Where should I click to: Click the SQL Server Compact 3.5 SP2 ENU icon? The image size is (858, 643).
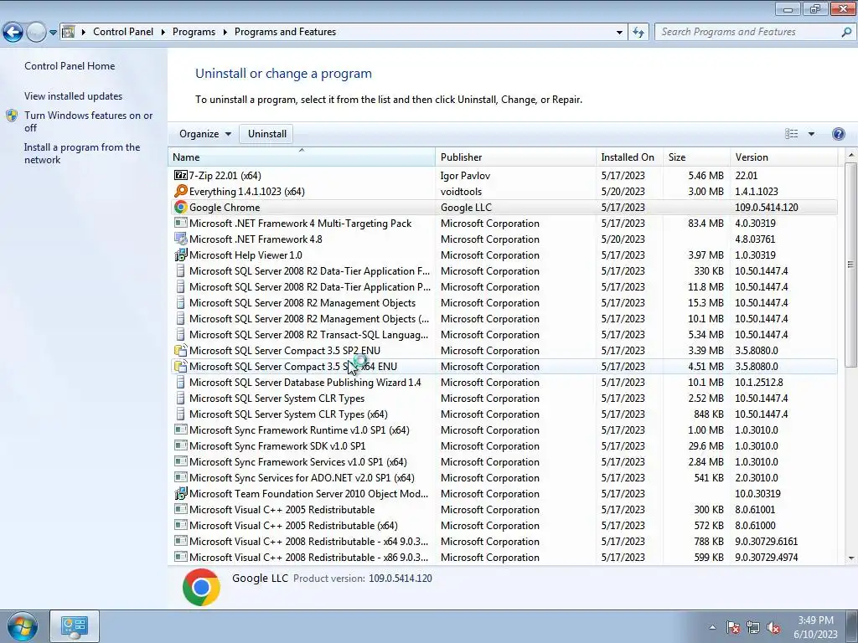click(x=181, y=351)
